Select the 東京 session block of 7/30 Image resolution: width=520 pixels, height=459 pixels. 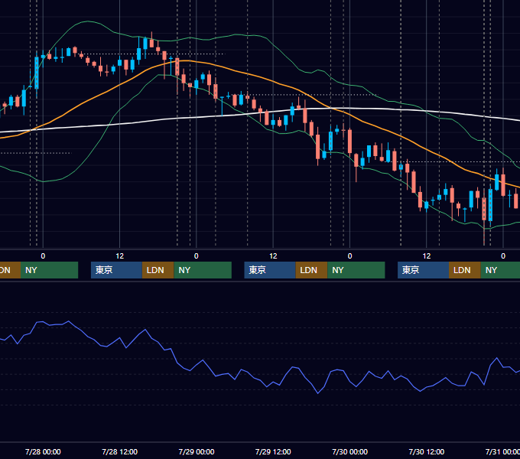tap(423, 270)
